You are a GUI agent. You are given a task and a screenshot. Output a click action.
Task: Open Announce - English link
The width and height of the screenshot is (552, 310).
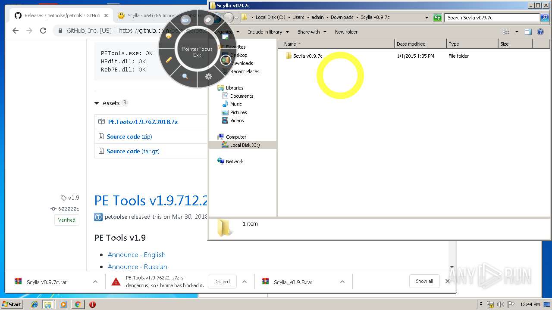[x=137, y=255]
